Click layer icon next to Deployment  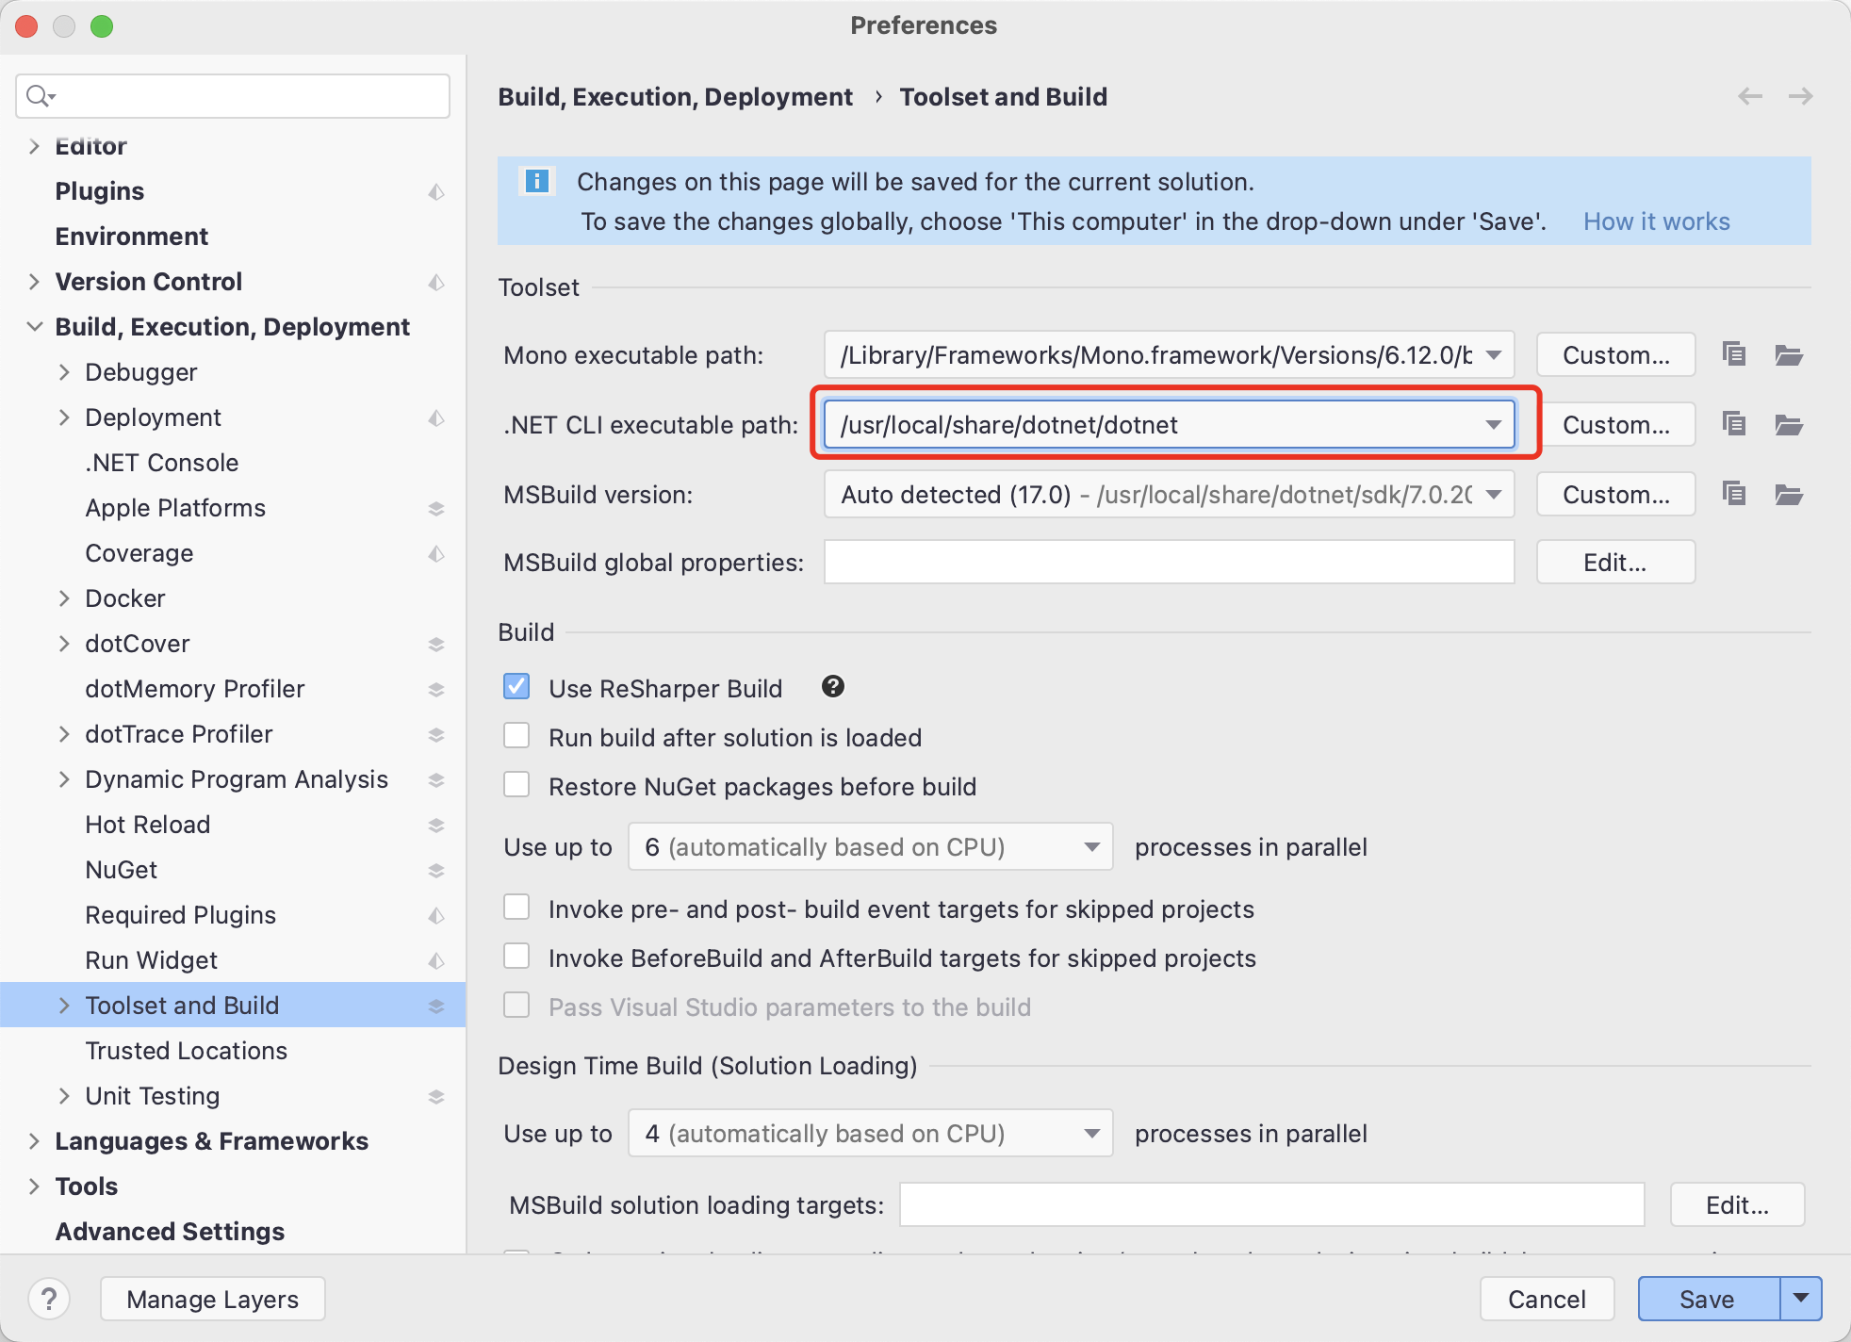tap(436, 417)
